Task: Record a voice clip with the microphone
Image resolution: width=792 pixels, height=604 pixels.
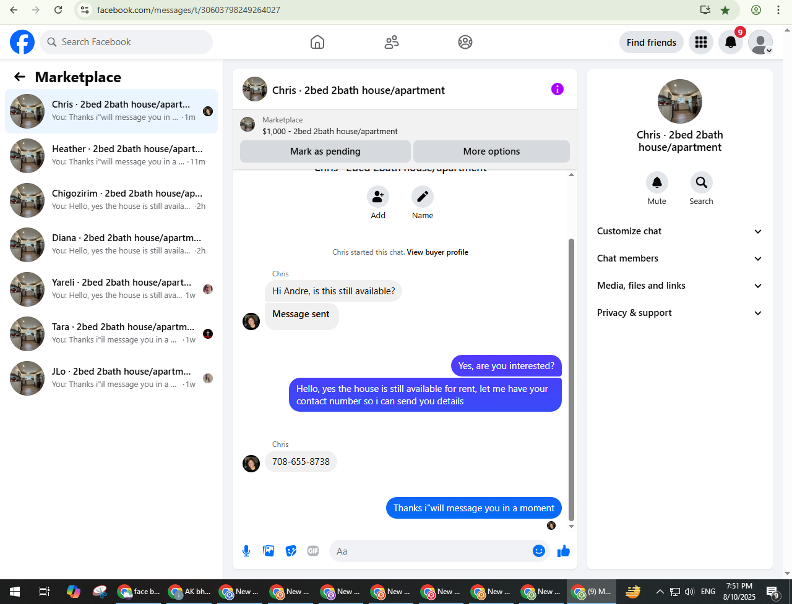Action: coord(246,551)
